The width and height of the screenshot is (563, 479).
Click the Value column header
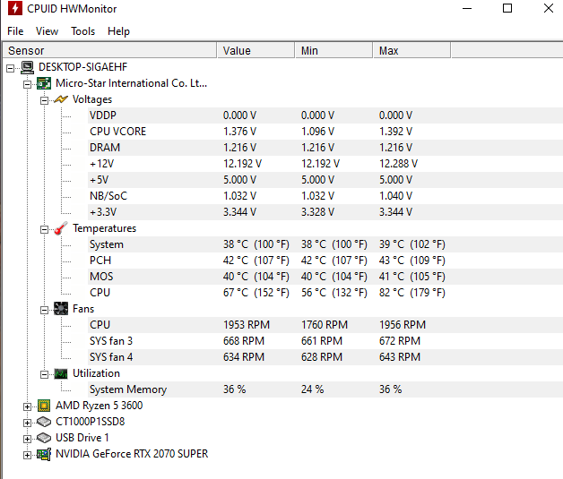256,50
